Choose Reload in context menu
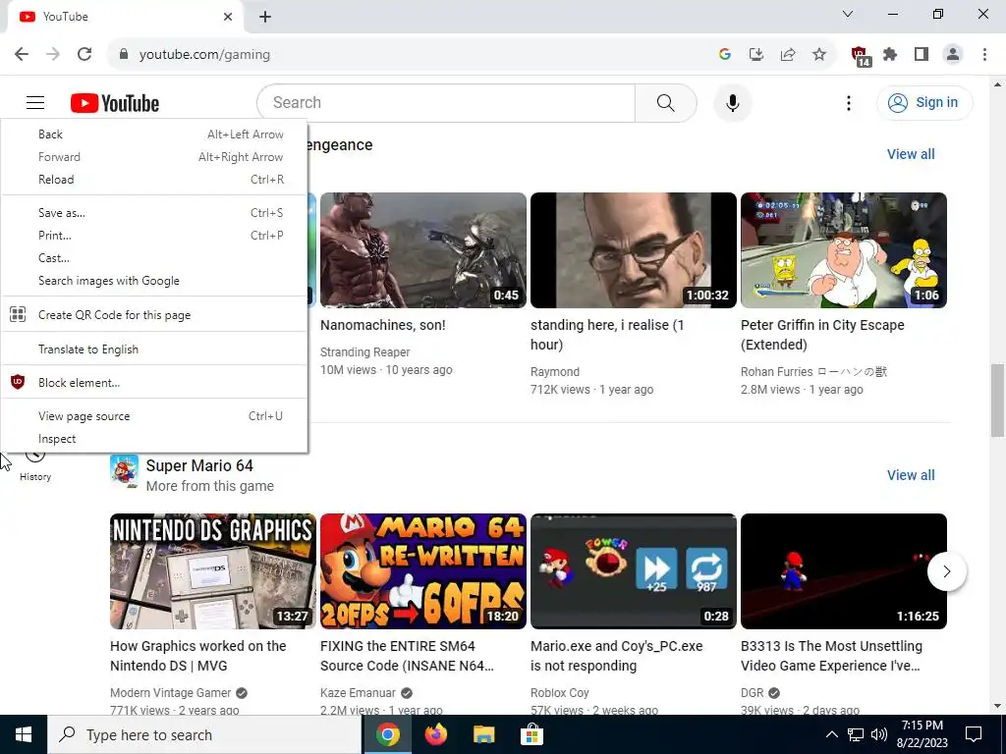The height and width of the screenshot is (754, 1006). click(x=154, y=180)
